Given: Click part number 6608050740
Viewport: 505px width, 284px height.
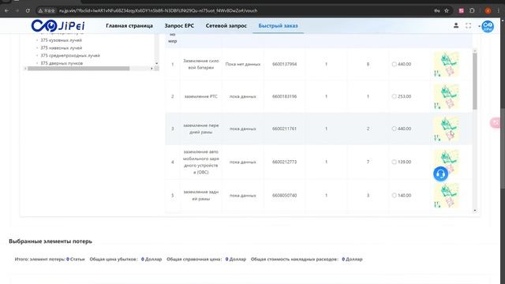Looking at the screenshot, I should (284, 196).
